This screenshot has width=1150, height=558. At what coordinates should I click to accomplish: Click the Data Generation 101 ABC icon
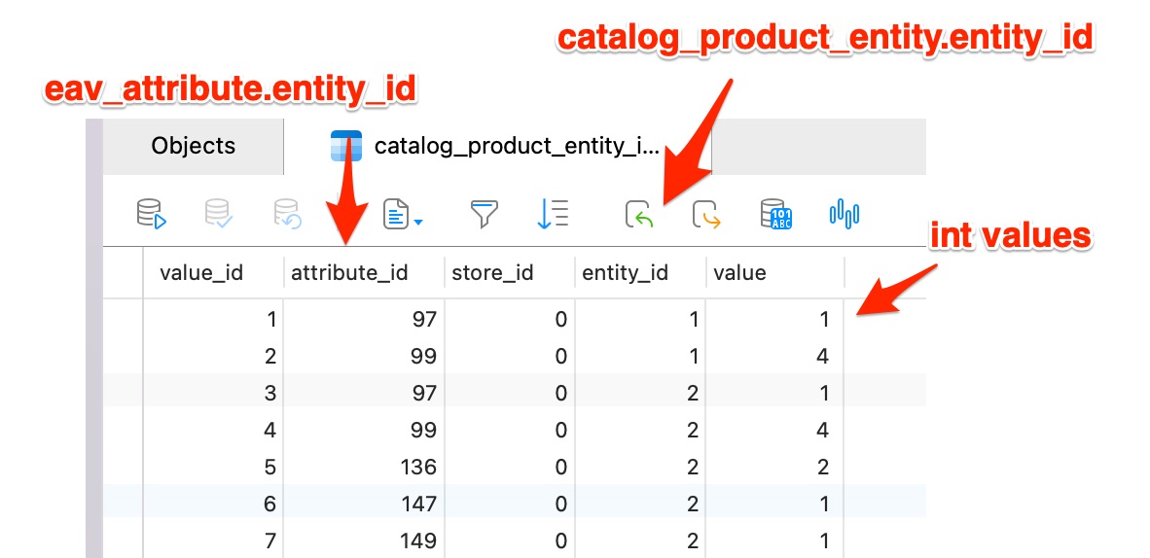click(775, 213)
